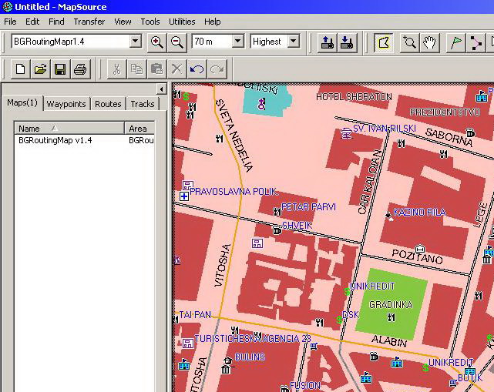
Task: Select the Waypoint flag tool
Action: (x=455, y=42)
